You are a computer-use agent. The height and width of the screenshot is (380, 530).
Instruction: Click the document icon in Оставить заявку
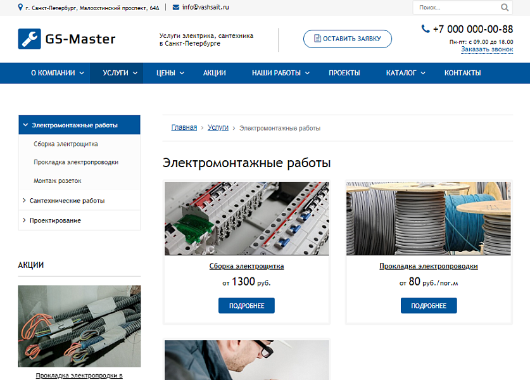pos(317,39)
